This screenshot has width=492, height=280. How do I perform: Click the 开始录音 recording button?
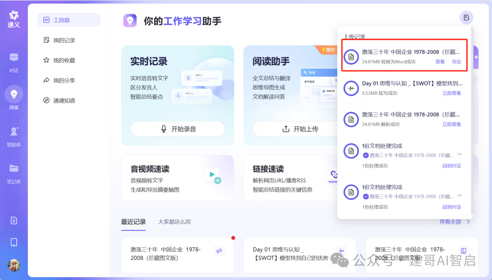point(177,129)
